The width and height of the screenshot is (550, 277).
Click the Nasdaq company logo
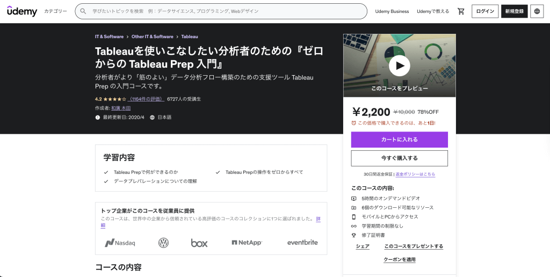click(x=120, y=243)
